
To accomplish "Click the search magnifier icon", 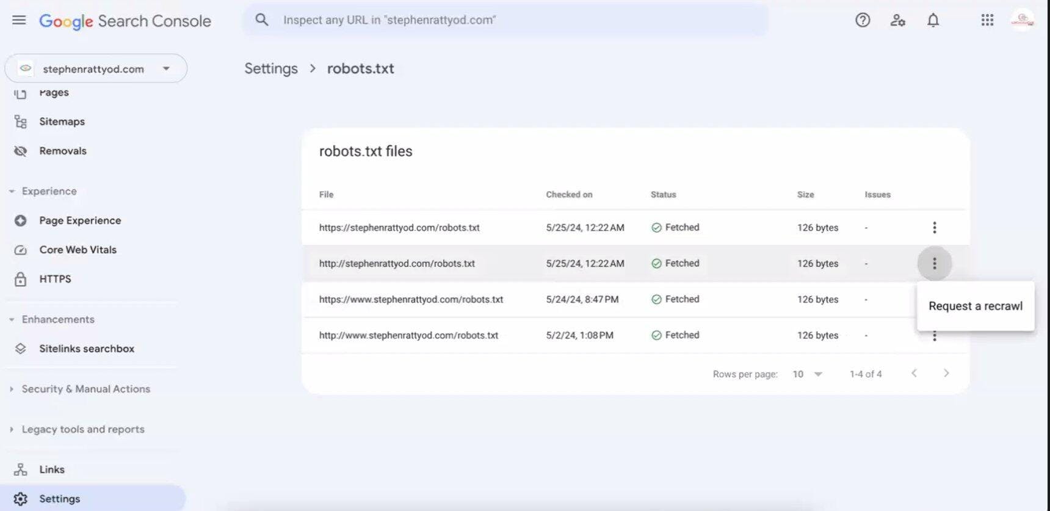I will pyautogui.click(x=262, y=20).
